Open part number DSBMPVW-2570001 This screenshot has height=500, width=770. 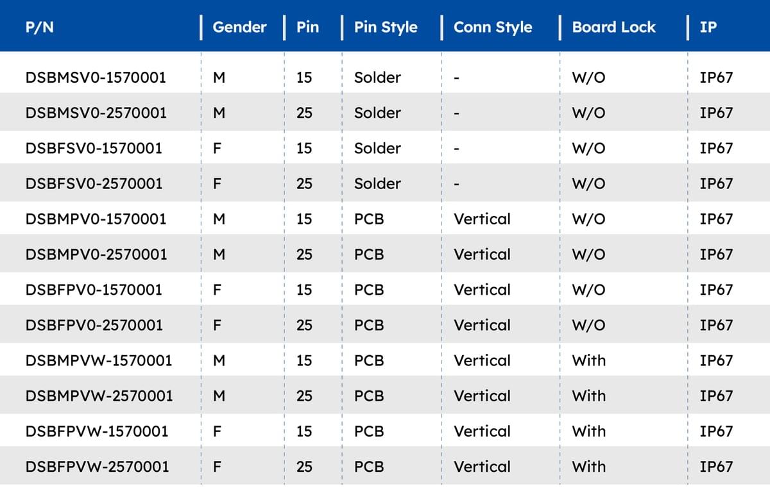point(99,396)
